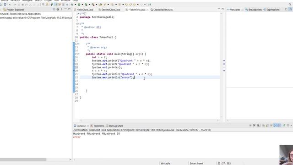The image size is (293, 165).
Task: Maximize the Project Explorer panel
Action: pos(69,9)
